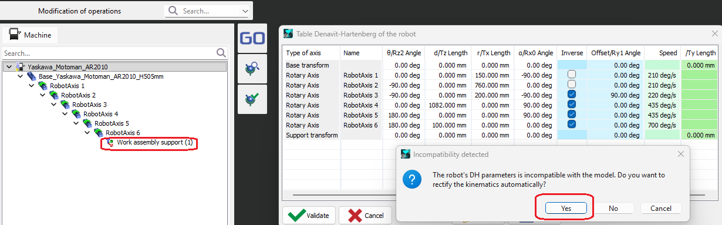Screen dimensions: 722x225
Task: Collapse the RobotAxis 4 node
Action: point(65,114)
